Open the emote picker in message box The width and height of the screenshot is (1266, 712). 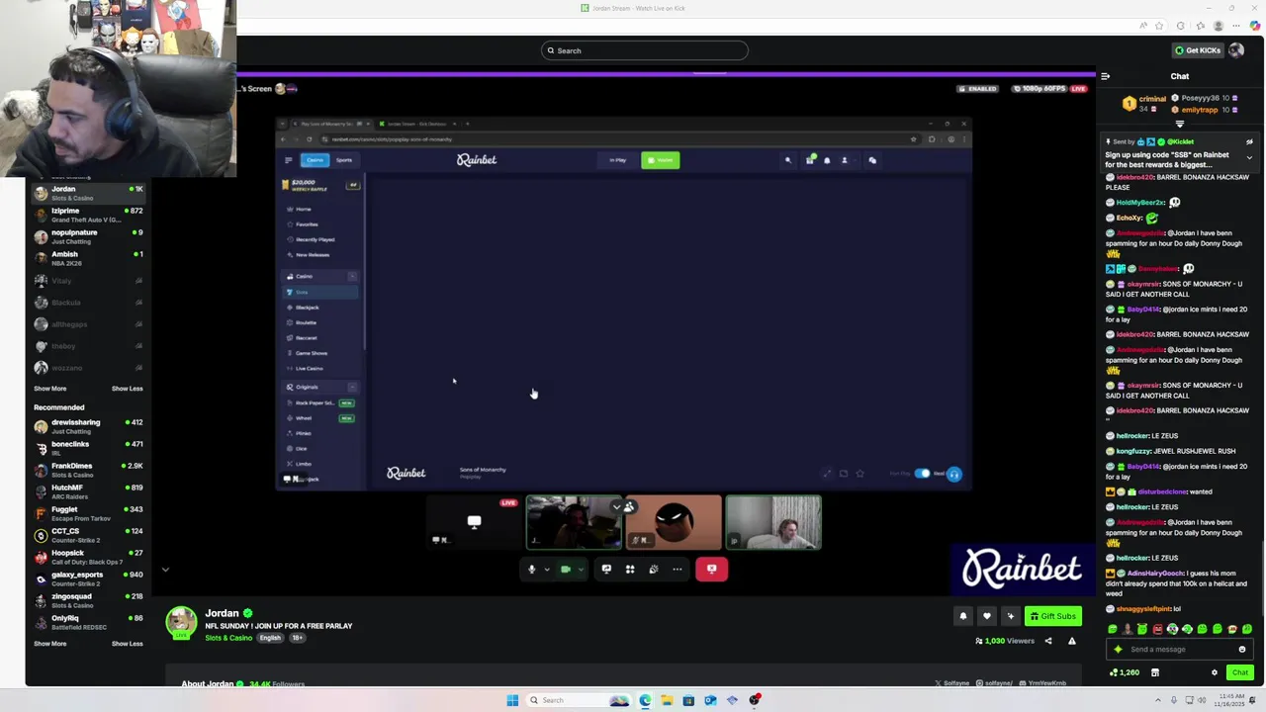pyautogui.click(x=1242, y=649)
